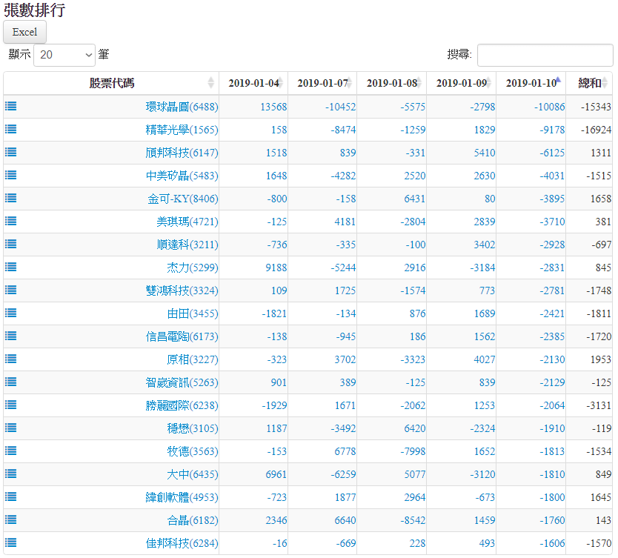
Task: Open the 中美矽晶(5483) stock link
Action: [182, 176]
